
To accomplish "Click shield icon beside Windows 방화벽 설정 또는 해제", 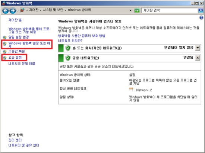I will coord(4,44).
